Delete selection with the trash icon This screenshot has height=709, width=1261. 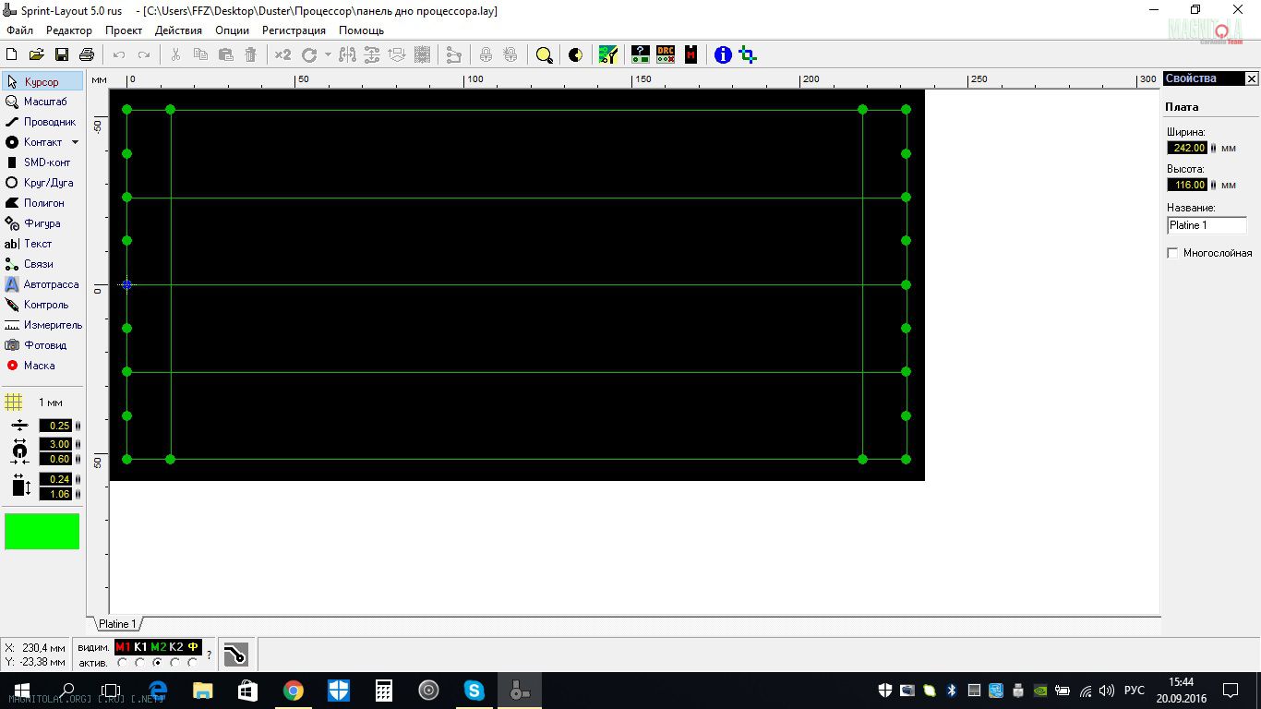tap(250, 55)
